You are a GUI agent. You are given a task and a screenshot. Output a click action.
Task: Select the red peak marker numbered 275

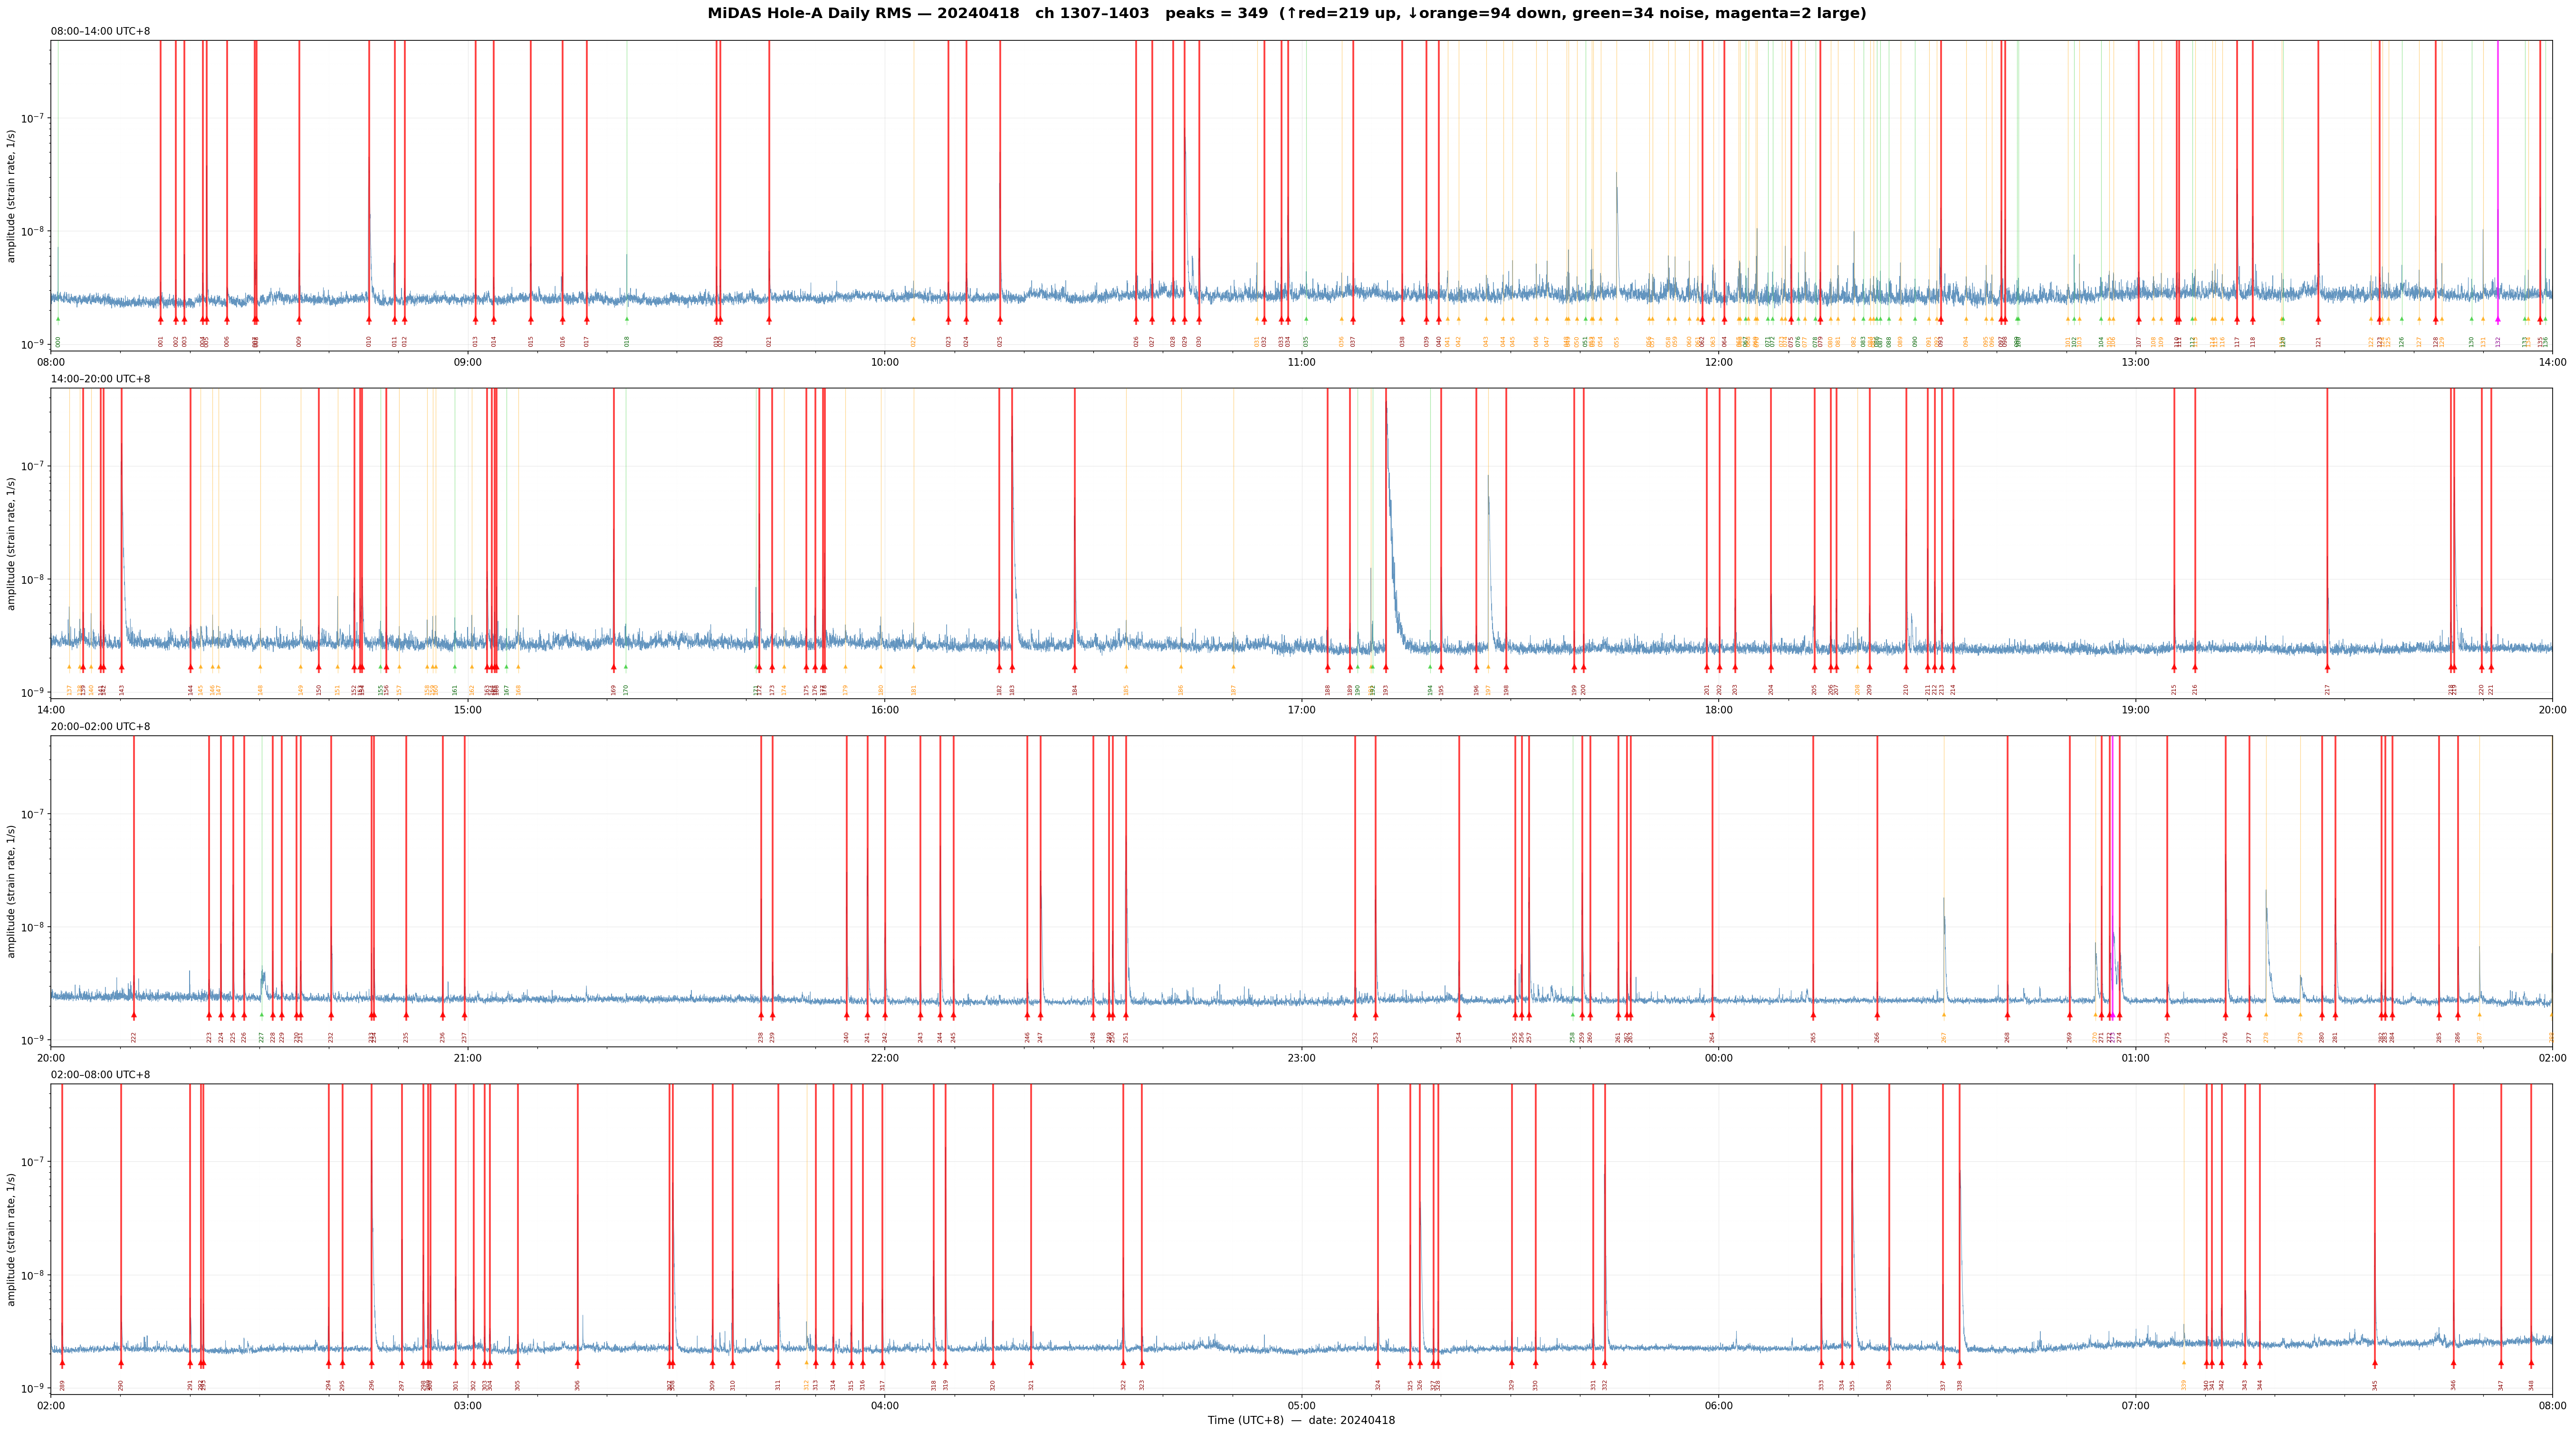point(2167,1015)
